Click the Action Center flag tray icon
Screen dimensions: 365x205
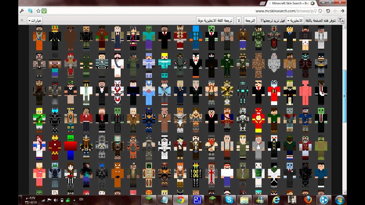point(49,200)
